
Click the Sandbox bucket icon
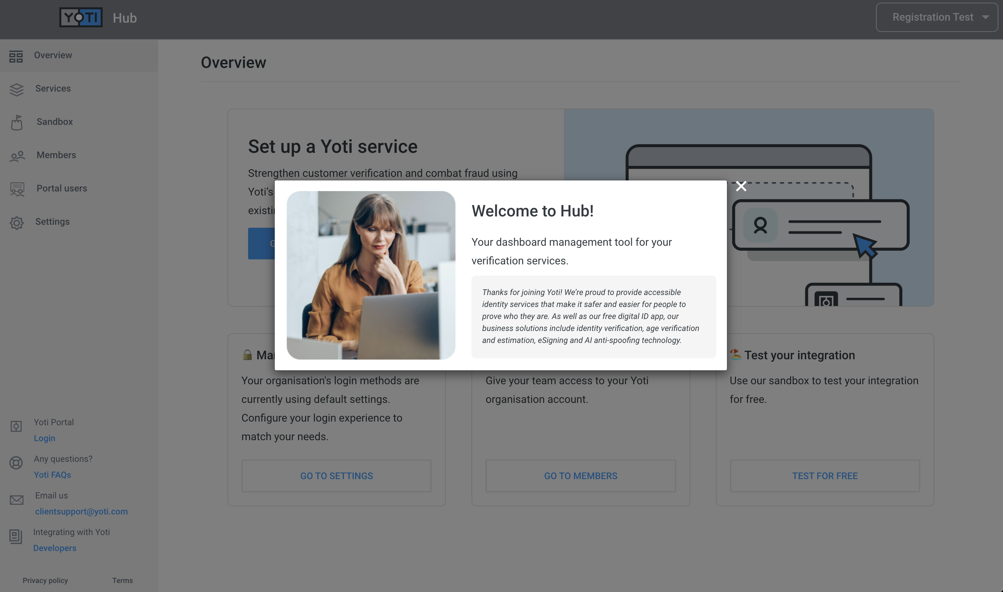17,123
